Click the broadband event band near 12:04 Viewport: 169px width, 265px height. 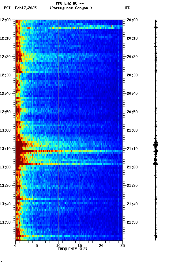[x=69, y=28]
